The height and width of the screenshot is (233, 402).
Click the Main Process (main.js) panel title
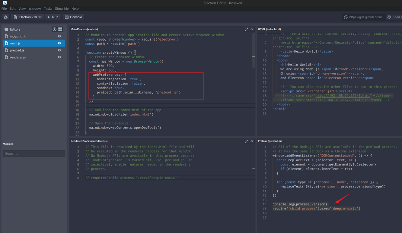point(84,29)
